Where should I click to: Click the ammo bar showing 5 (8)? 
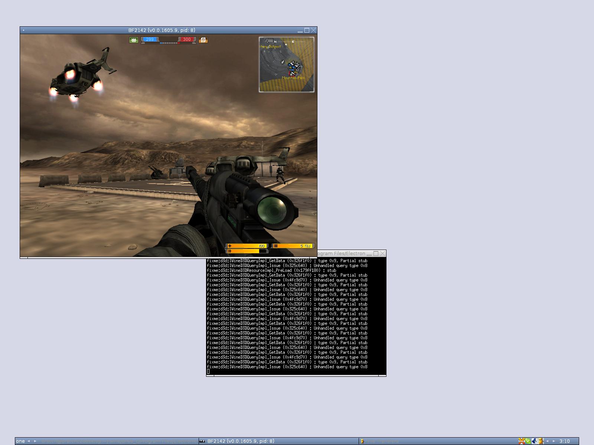pos(293,246)
